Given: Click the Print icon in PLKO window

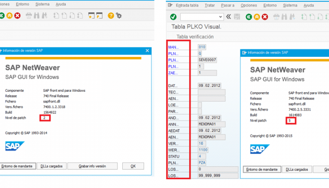Looking at the screenshot, I should (x=276, y=17).
